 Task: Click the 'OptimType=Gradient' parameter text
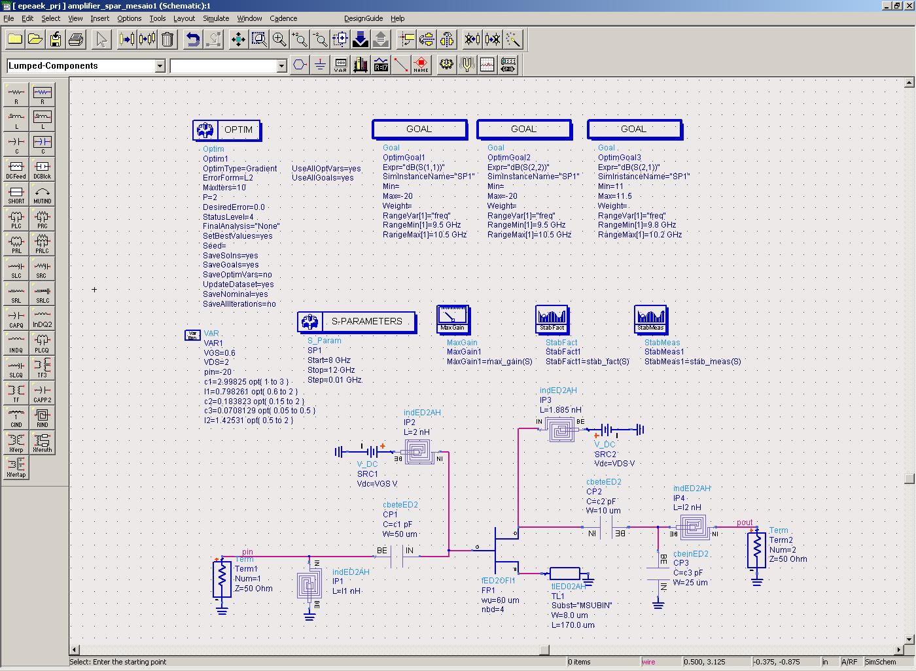point(239,169)
